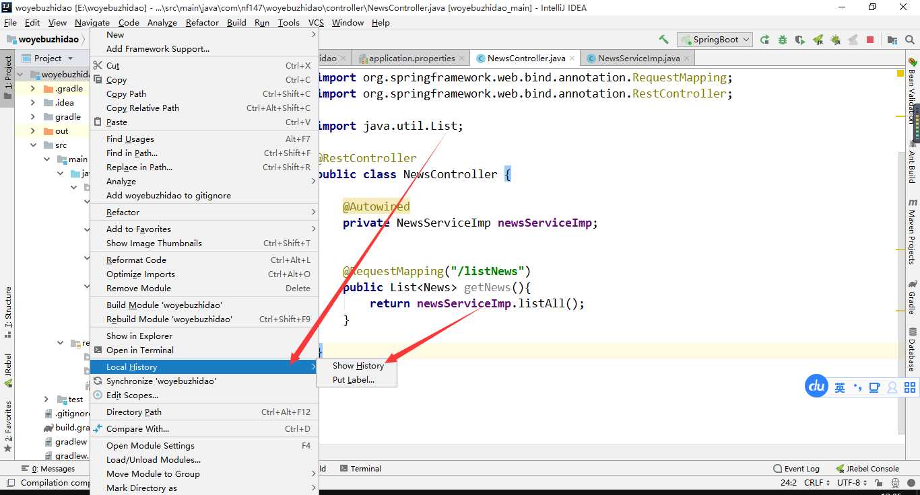Click Synchronize 'woyebuzhidao' menu entry

click(x=204, y=381)
